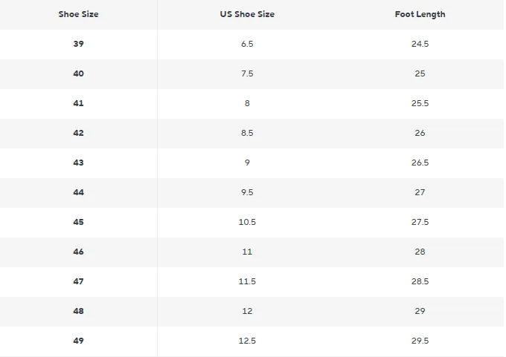Select shoe size 49 cell

[79, 341]
